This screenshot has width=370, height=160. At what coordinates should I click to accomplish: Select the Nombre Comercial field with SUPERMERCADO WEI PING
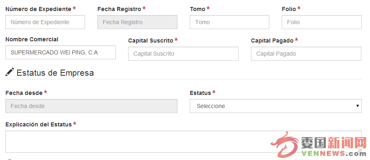click(x=60, y=52)
